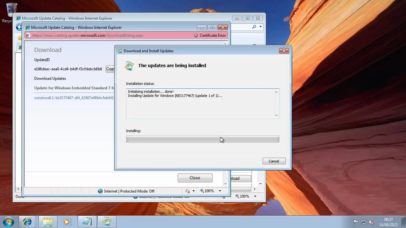Click the IE icon in the back window title bar
Image resolution: width=406 pixels, height=228 pixels.
click(x=18, y=18)
